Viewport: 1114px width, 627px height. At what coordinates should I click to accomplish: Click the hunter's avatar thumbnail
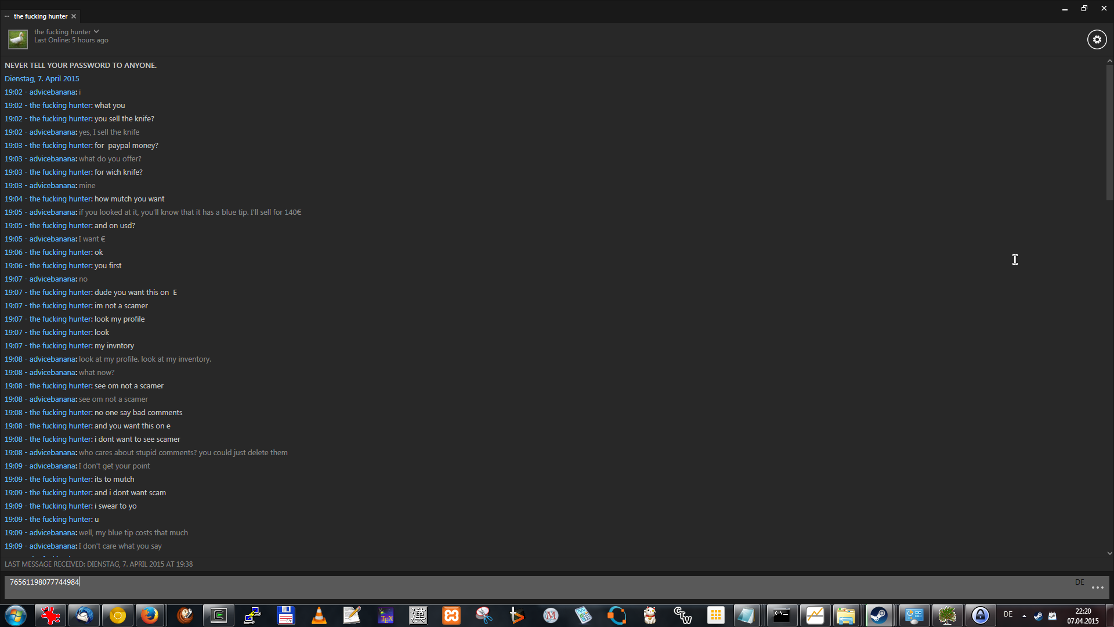pyautogui.click(x=17, y=39)
